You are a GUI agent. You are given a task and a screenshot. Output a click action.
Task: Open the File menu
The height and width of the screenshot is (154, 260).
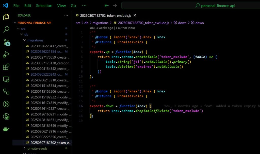pos(16,6)
